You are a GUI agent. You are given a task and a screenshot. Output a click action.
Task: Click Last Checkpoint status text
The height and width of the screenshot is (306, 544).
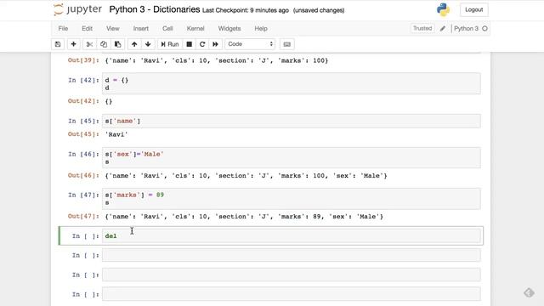246,10
